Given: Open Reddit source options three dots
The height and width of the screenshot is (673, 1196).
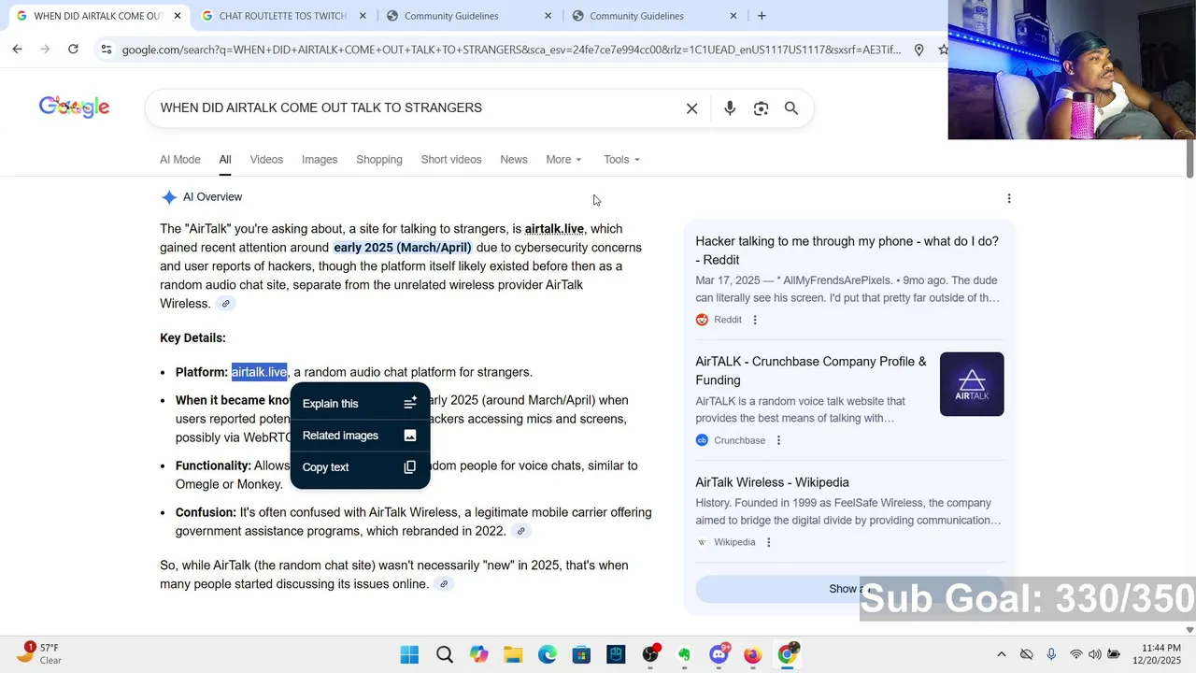Looking at the screenshot, I should pyautogui.click(x=755, y=320).
